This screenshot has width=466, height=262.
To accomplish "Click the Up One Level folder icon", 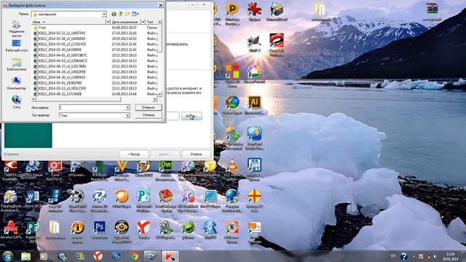I will click(120, 14).
